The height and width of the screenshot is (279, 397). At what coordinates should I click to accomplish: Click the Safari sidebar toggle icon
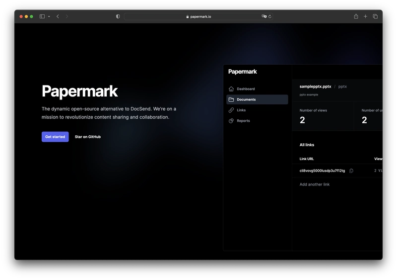pos(42,16)
